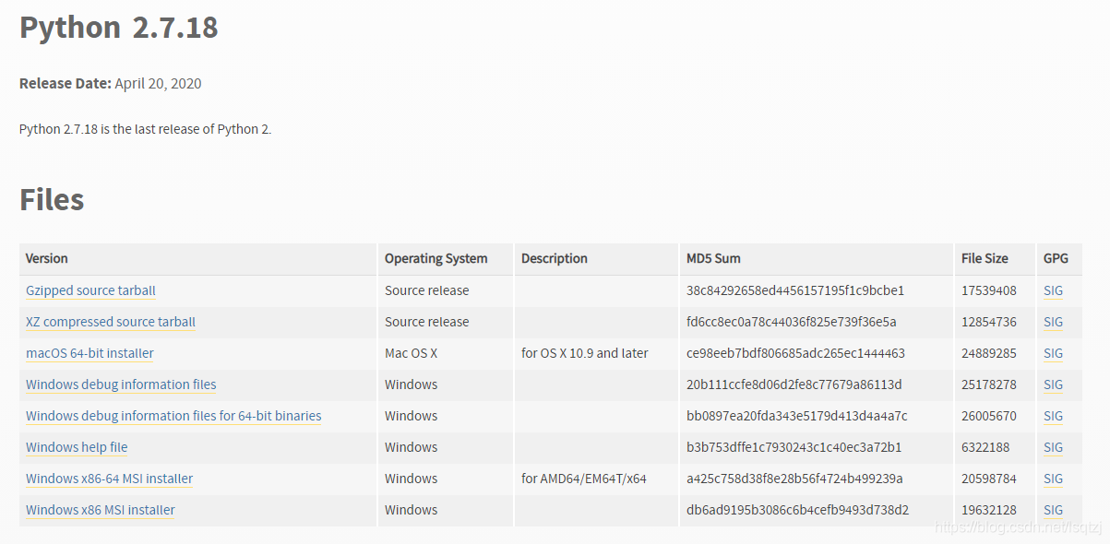The width and height of the screenshot is (1110, 544).
Task: Click the macOS 64-bit installer link
Action: (90, 353)
